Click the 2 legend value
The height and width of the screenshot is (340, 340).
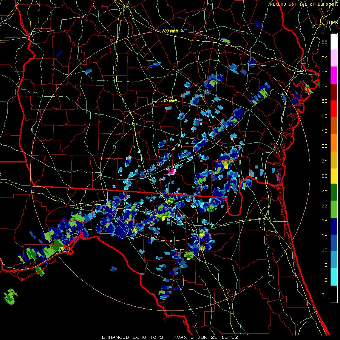point(326,280)
